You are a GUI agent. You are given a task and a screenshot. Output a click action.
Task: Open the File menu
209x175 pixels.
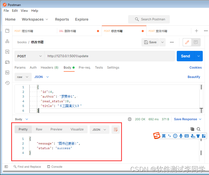[x=6, y=10]
